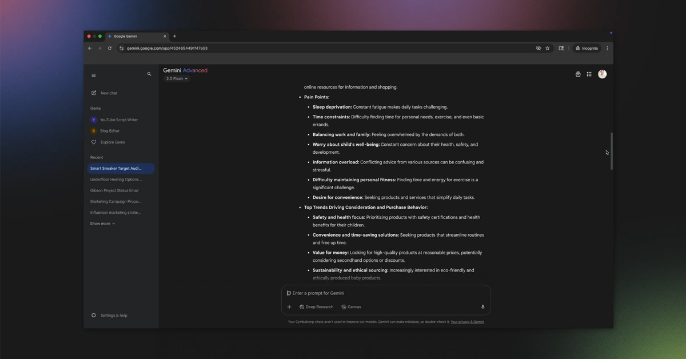Open the Blog Editor gem
Screen dimensions: 686x359
point(105,131)
